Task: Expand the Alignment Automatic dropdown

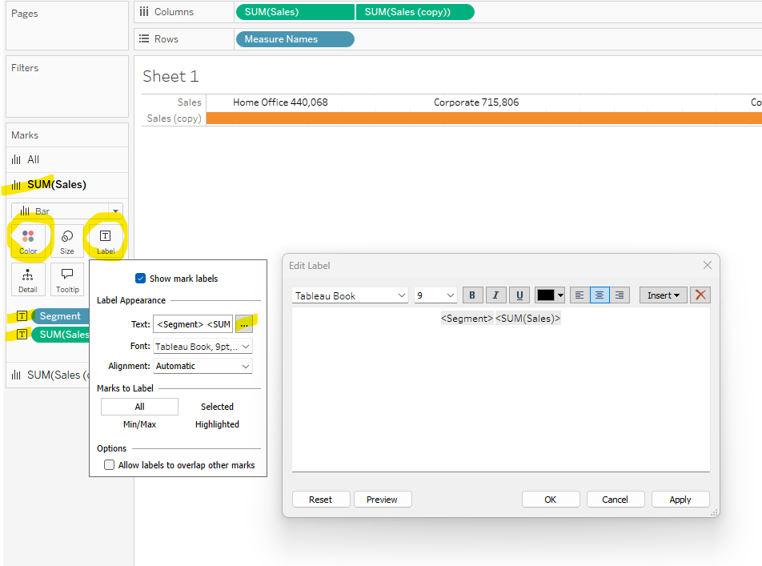Action: coord(203,366)
